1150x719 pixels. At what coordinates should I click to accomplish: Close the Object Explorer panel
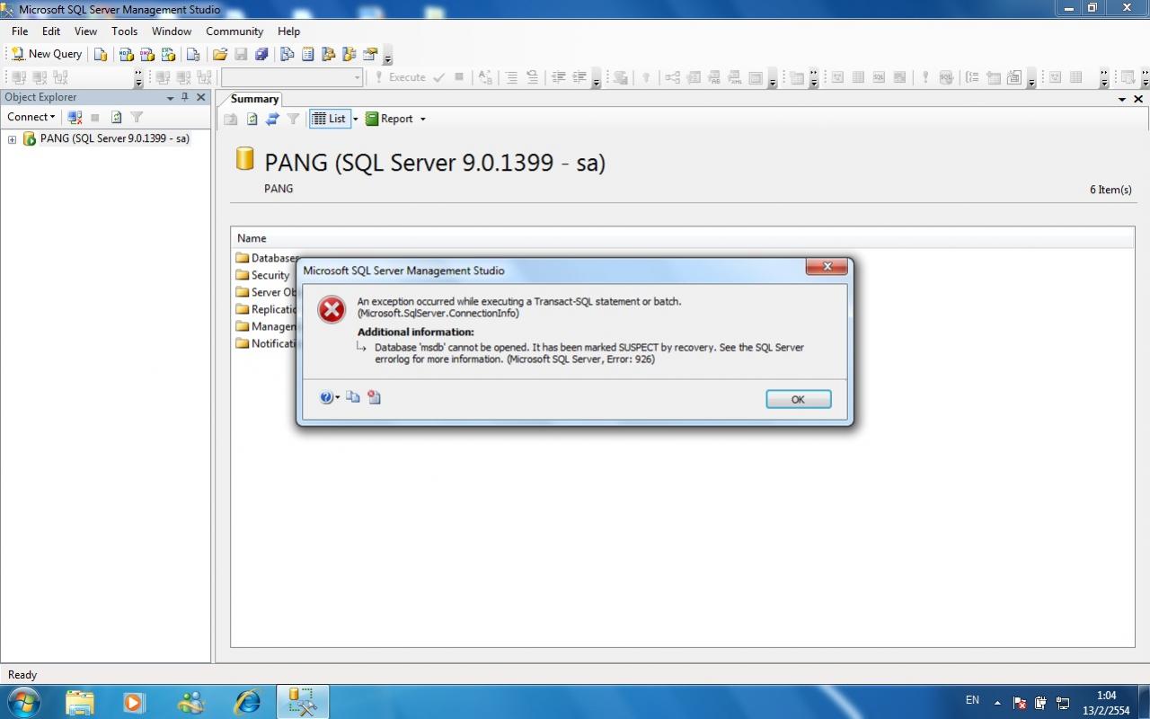(201, 97)
